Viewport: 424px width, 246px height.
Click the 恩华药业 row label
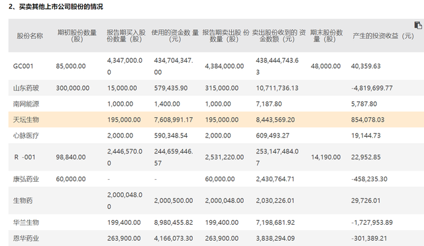coord(26,239)
